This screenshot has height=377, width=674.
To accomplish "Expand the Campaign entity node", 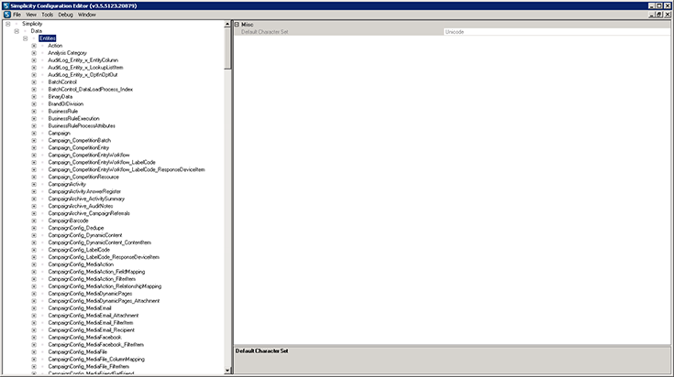I will click(x=34, y=134).
